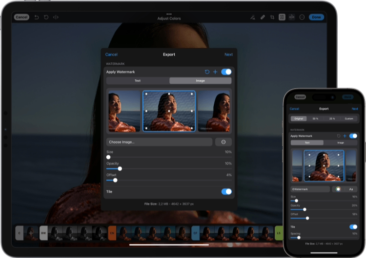Disable the Tile switch on iPad dialog
Screen dimensions: 366x258
pyautogui.click(x=226, y=192)
